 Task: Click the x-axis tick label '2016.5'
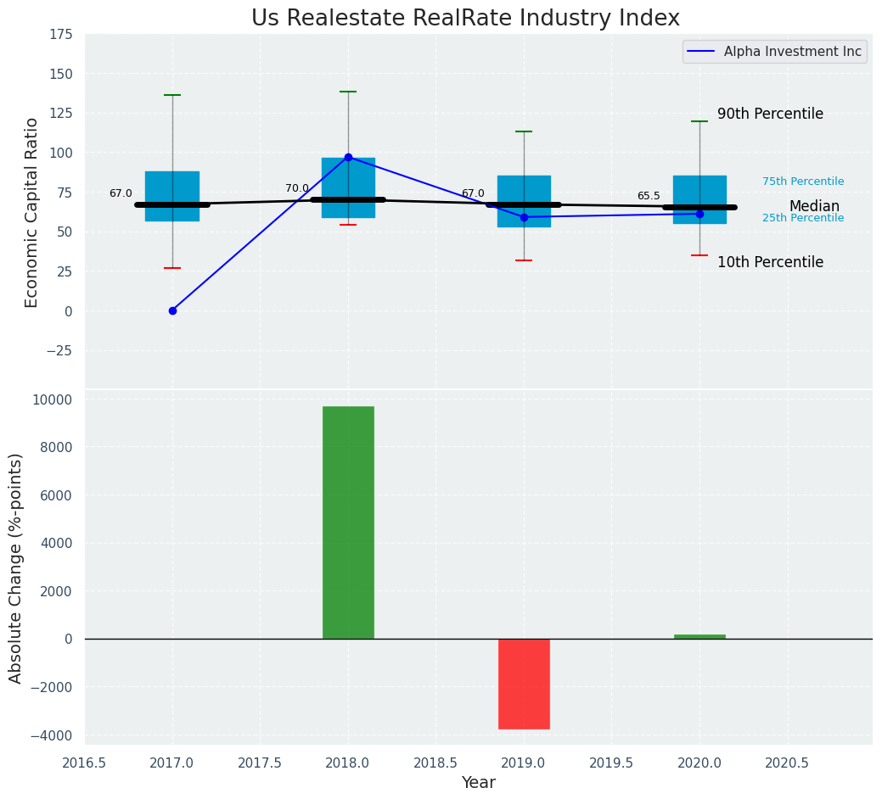(84, 763)
